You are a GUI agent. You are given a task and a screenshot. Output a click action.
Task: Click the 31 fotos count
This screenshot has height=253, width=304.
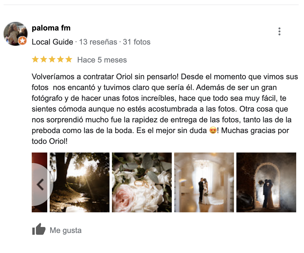(x=136, y=42)
